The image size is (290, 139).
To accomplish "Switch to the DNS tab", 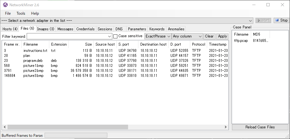I will point(119,29).
